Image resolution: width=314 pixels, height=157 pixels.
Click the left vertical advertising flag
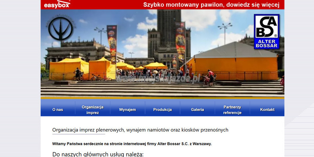112,44
